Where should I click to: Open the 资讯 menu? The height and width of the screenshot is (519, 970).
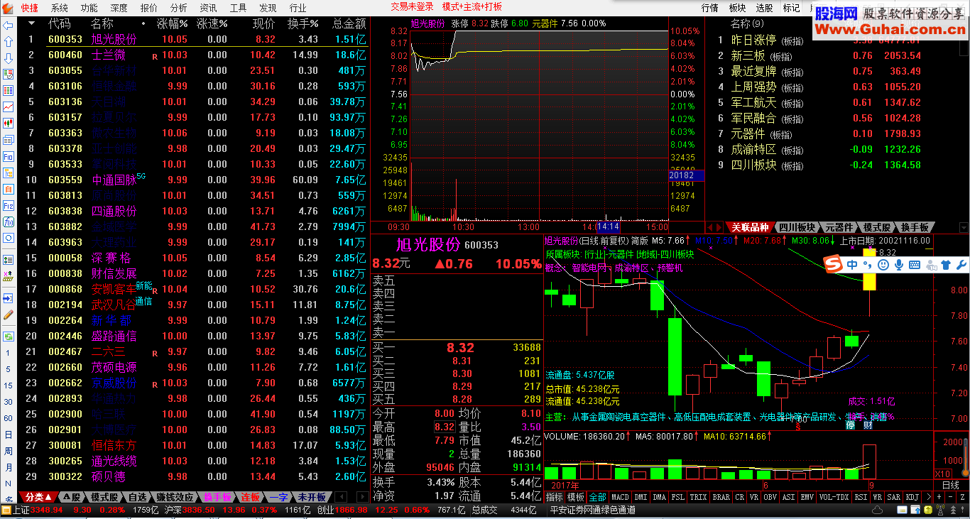[209, 8]
